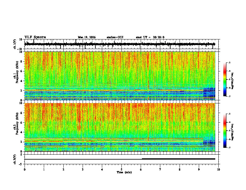Click the "start UT = 20:20:0" header text
The height and width of the screenshot is (190, 246).
point(150,37)
